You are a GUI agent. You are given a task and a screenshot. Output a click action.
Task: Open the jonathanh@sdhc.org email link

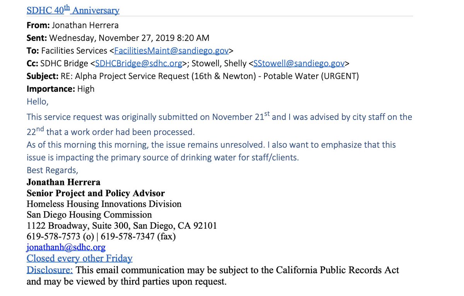point(66,247)
